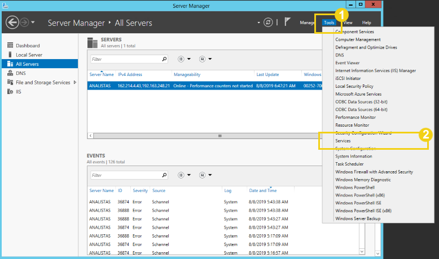Open Task Scheduler
Screen dimensions: 439x259
(349, 164)
